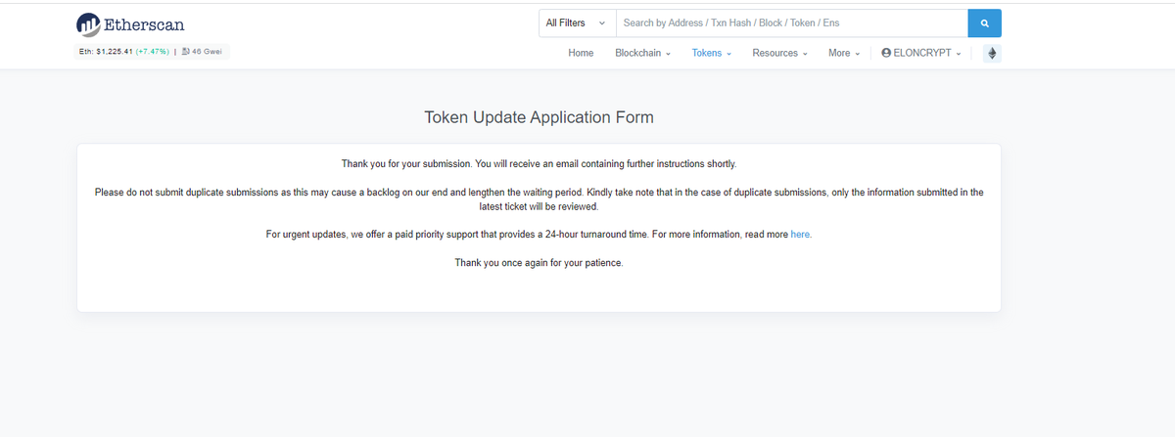Viewport: 1175px width, 437px height.
Task: Click the gas pump Gwei indicator
Action: tap(203, 51)
